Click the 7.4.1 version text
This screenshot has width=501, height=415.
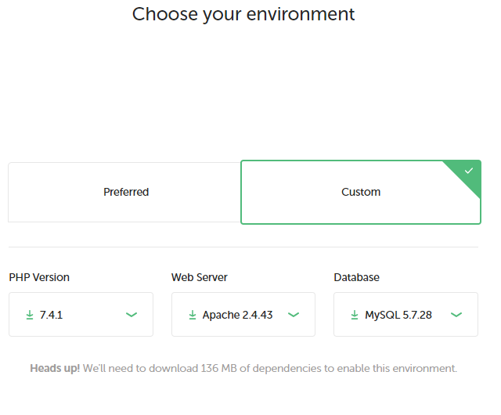pyautogui.click(x=51, y=315)
